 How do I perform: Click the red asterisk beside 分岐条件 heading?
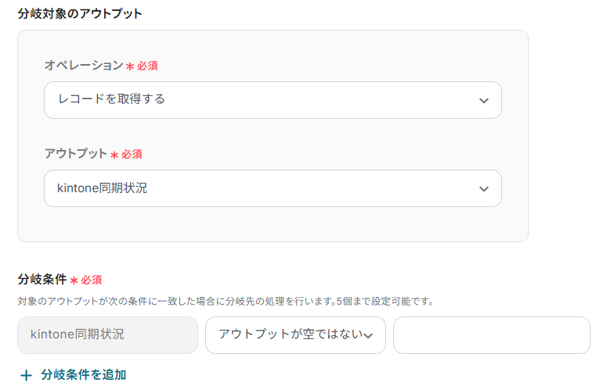point(74,280)
